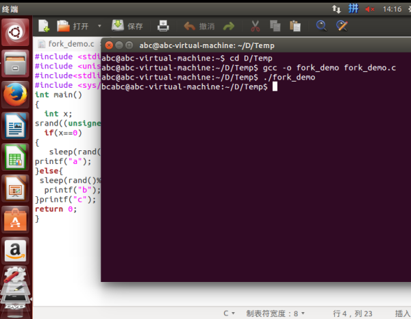Screen dimensions: 411x319
Task: Click the 终端 title in top bar
Action: [x=10, y=9]
